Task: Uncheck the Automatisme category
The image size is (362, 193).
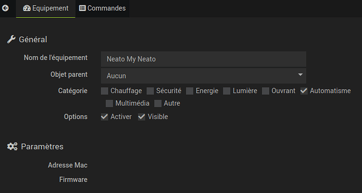Action: 304,91
